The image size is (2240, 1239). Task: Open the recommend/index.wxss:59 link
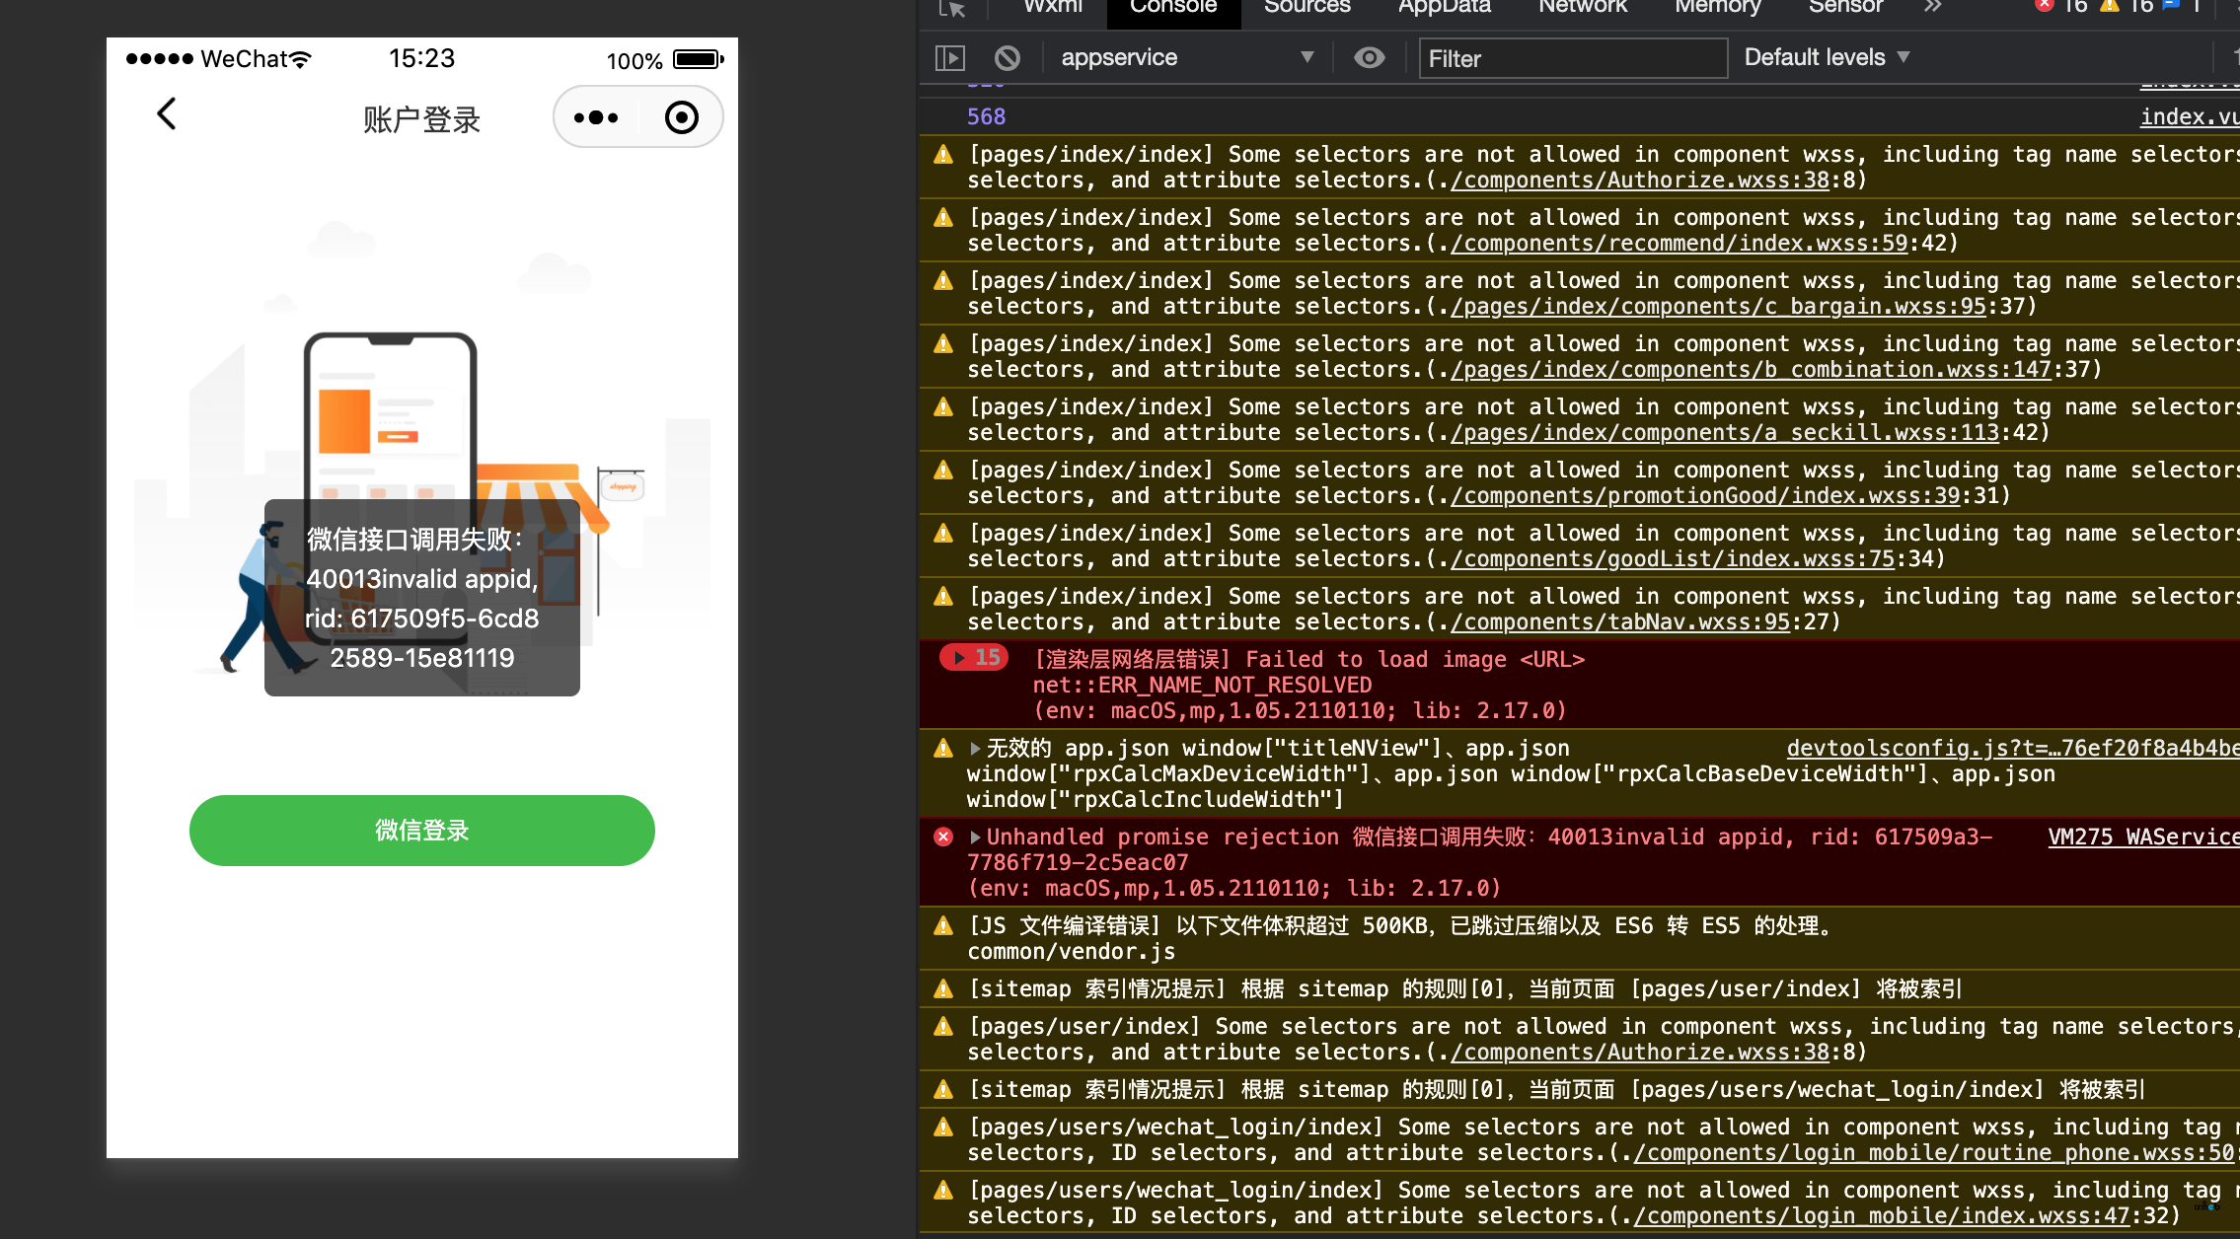[1680, 244]
